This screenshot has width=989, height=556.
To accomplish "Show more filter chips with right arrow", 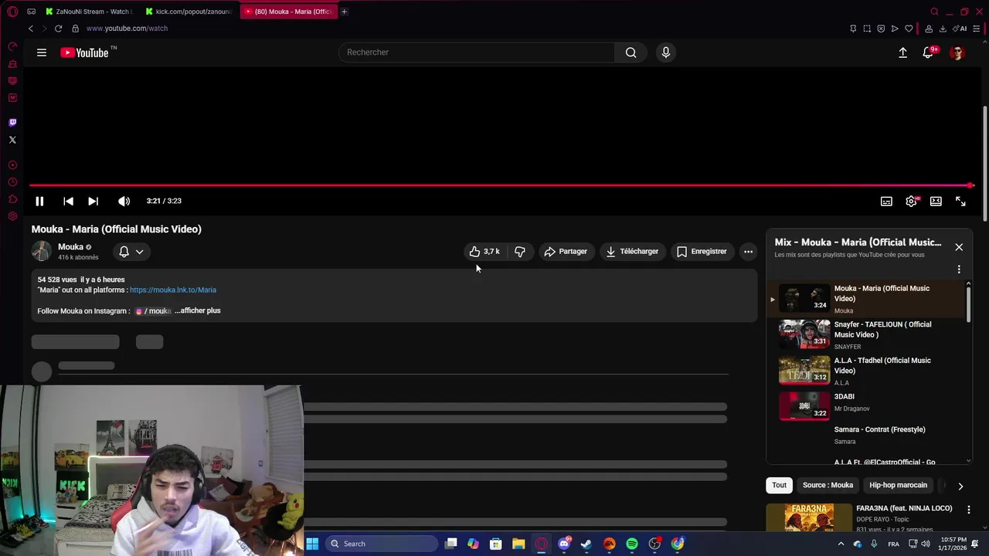I will 960,486.
